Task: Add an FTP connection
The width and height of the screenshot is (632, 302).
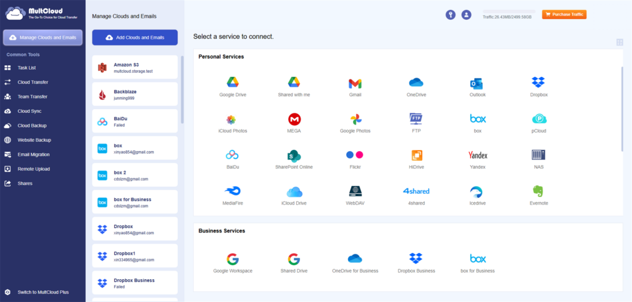Action: tap(416, 123)
